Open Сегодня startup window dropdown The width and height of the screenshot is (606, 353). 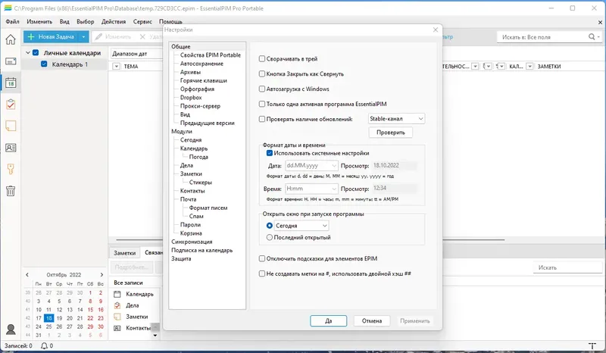click(x=301, y=226)
